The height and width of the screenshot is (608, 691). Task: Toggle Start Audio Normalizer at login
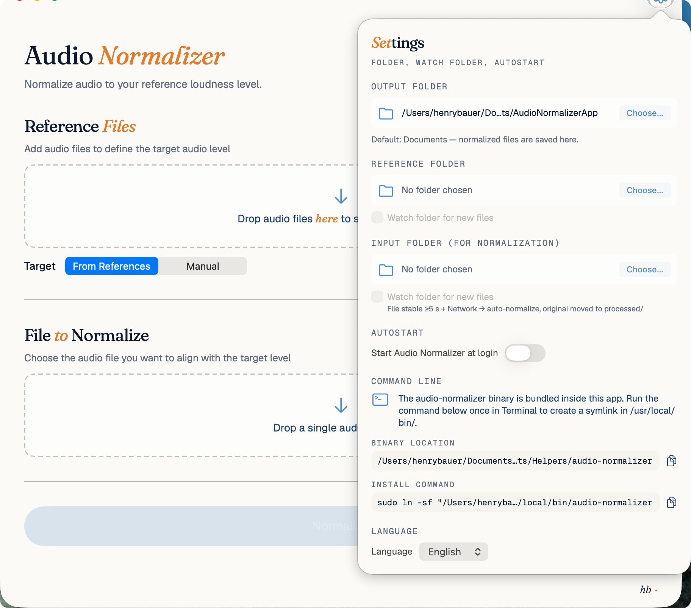coord(525,353)
